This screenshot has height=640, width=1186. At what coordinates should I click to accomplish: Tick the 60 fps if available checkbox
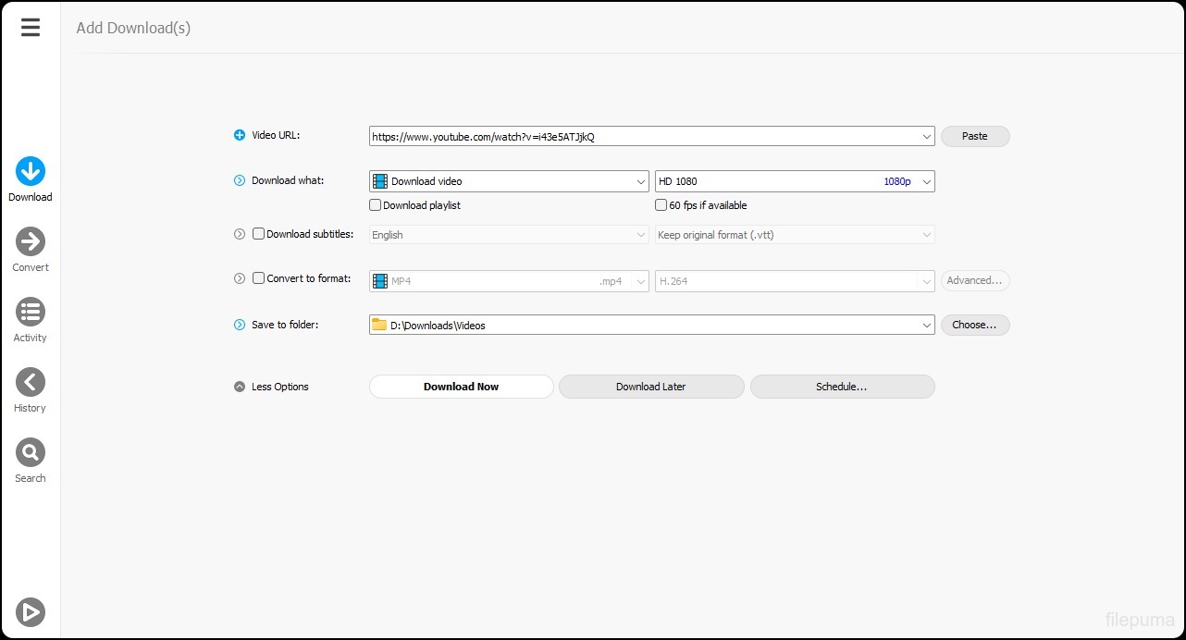point(661,205)
